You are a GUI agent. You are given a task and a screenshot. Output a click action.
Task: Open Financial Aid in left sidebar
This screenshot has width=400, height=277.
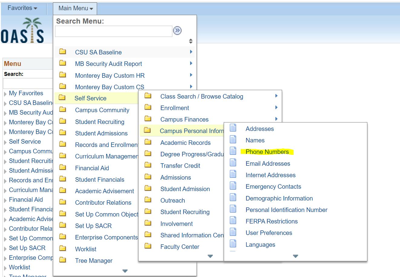click(26, 200)
